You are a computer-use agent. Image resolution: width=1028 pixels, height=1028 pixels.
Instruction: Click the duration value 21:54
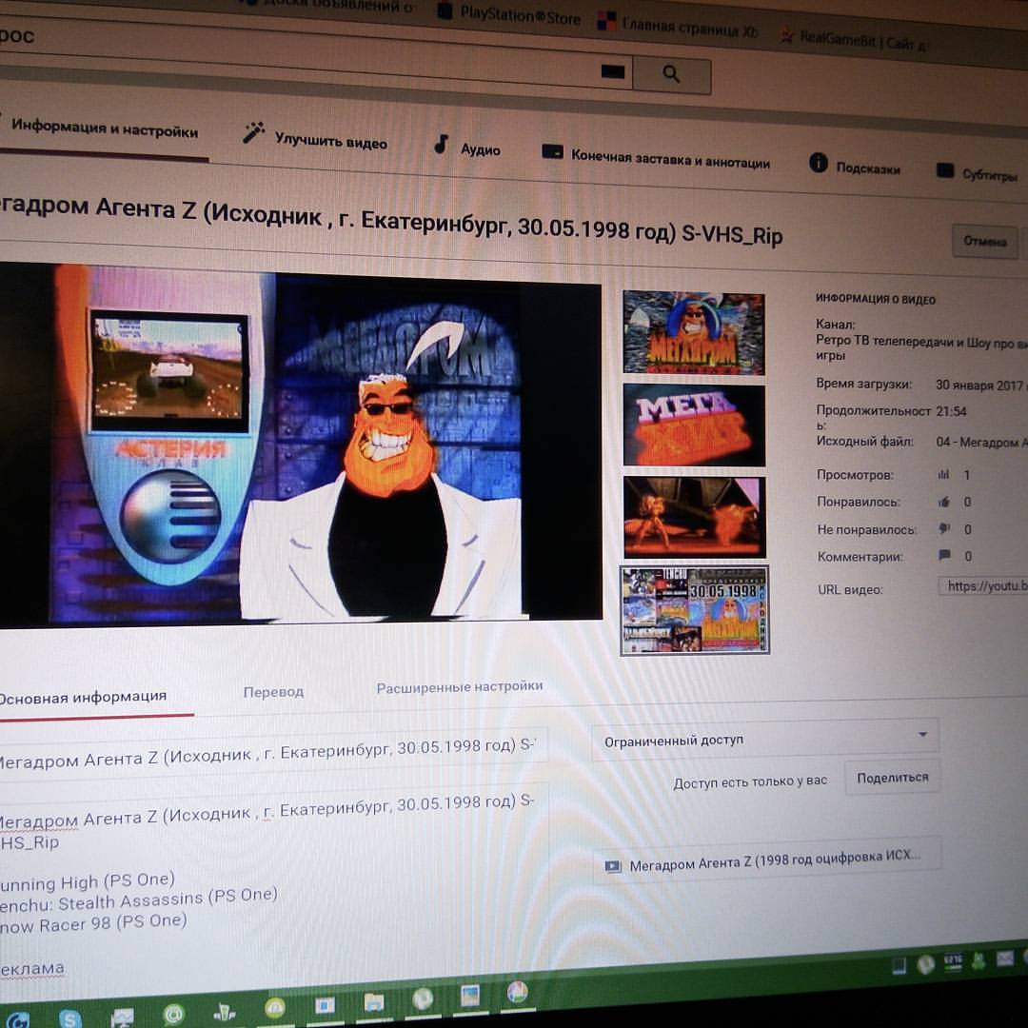click(951, 411)
